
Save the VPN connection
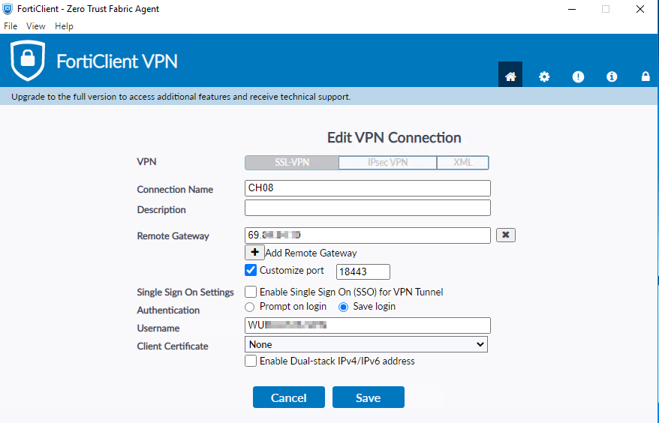tap(368, 397)
